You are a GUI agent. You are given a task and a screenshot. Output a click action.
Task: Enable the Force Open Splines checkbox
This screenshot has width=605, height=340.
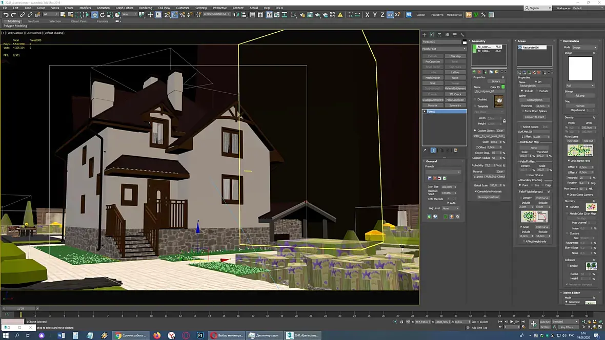pyautogui.click(x=522, y=111)
